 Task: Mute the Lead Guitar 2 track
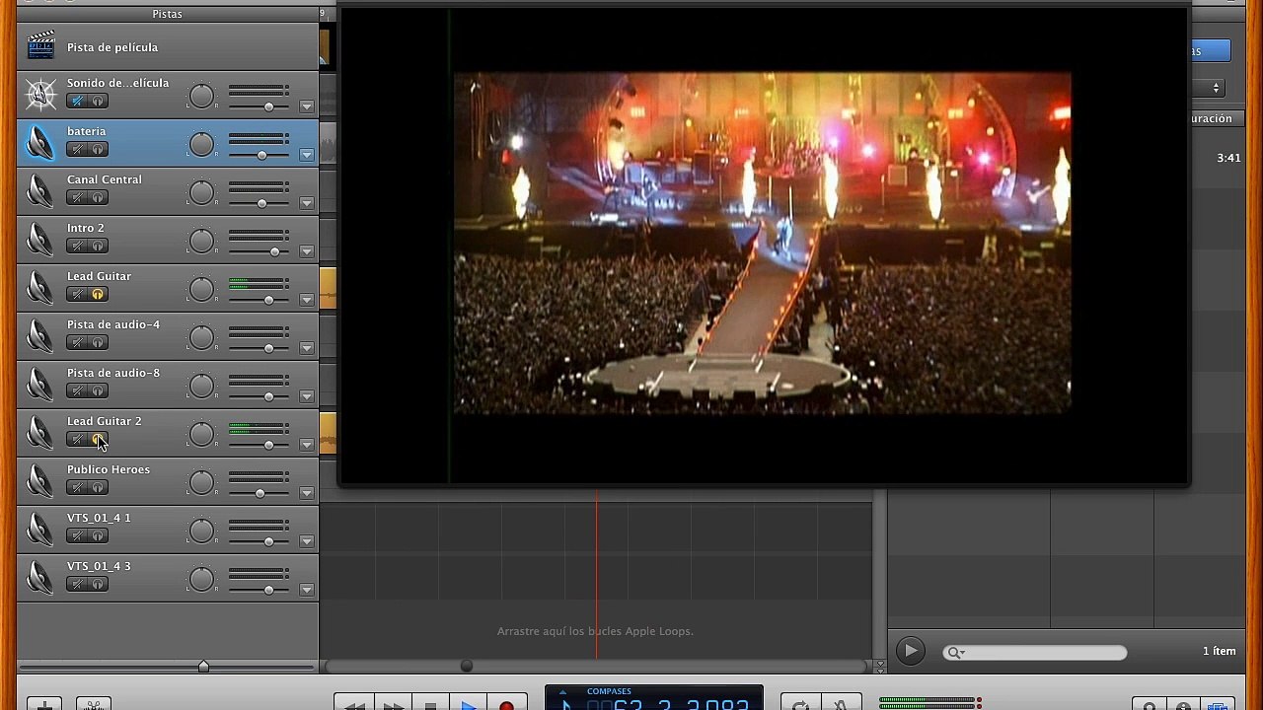coord(77,439)
